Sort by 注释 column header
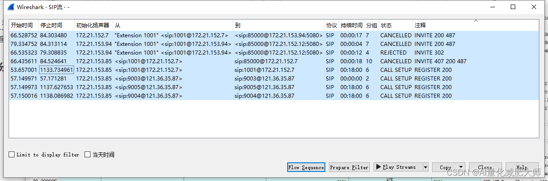548x181 pixels. (x=476, y=25)
